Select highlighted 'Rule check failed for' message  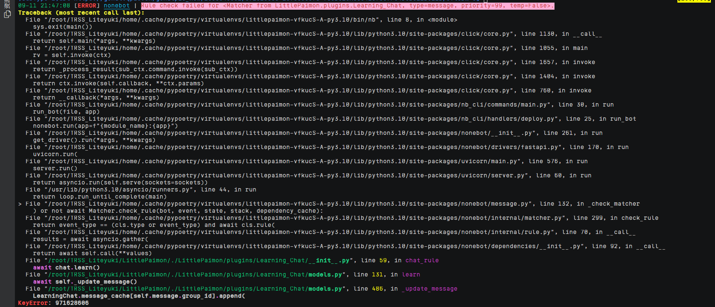point(347,6)
